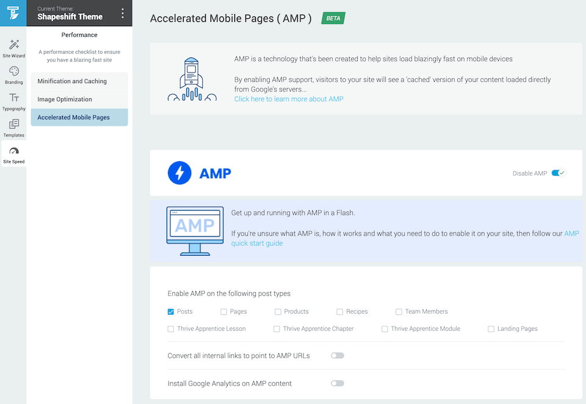586x404 pixels.
Task: Check the Pages post type checkbox
Action: point(223,312)
